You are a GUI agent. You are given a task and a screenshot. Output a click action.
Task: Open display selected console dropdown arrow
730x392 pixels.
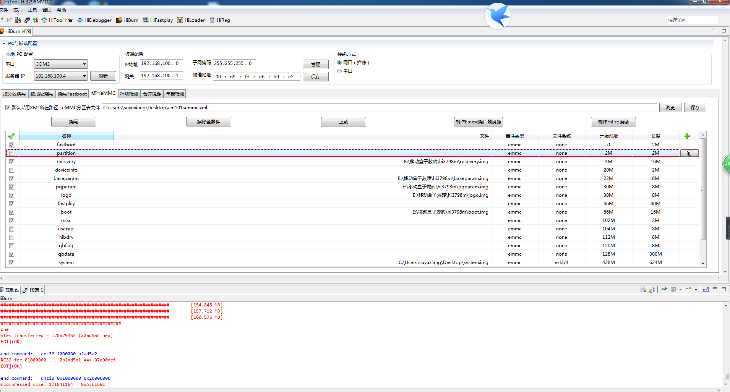tap(680, 290)
